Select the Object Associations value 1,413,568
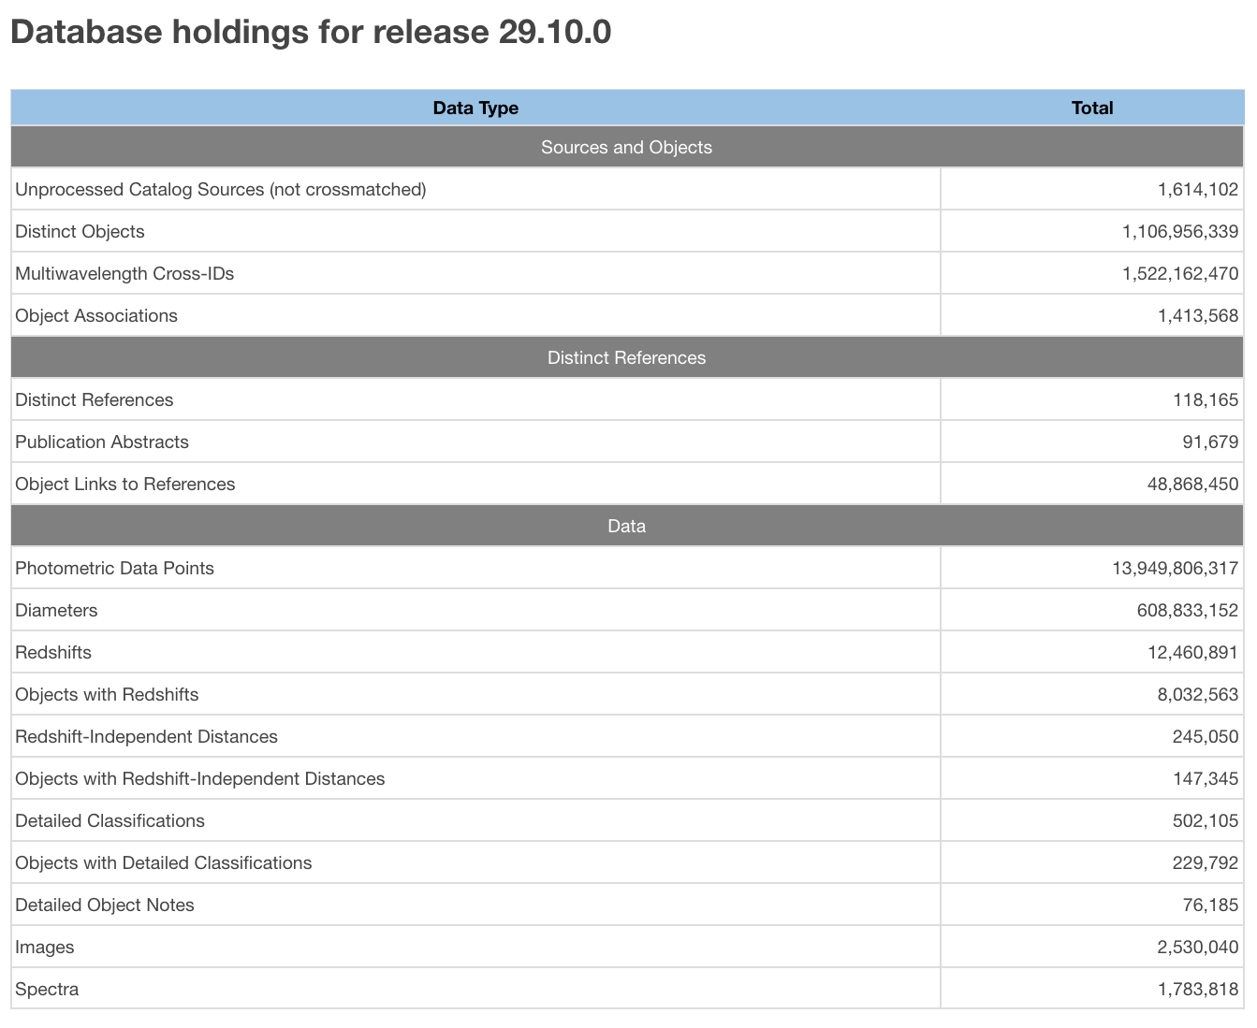This screenshot has height=1028, width=1257. 1197,315
